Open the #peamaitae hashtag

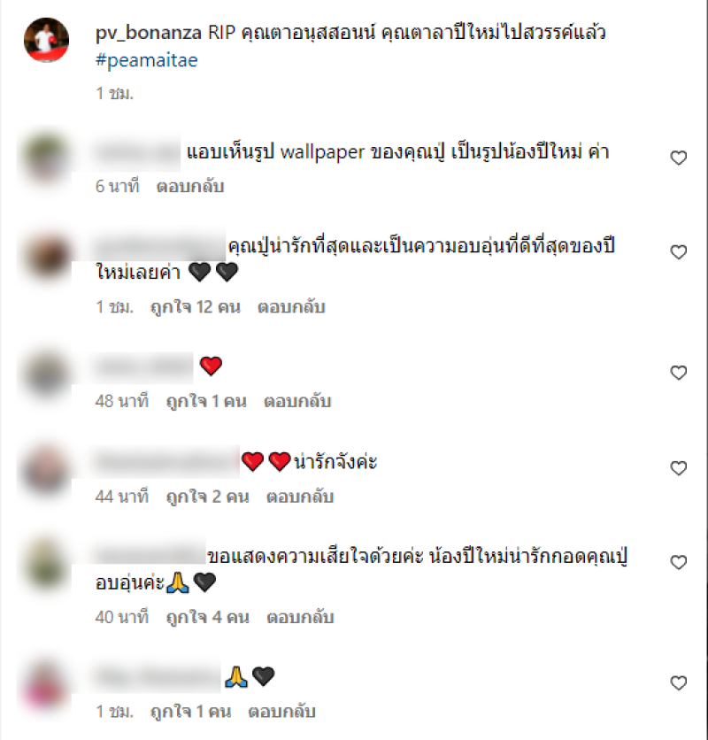point(146,60)
